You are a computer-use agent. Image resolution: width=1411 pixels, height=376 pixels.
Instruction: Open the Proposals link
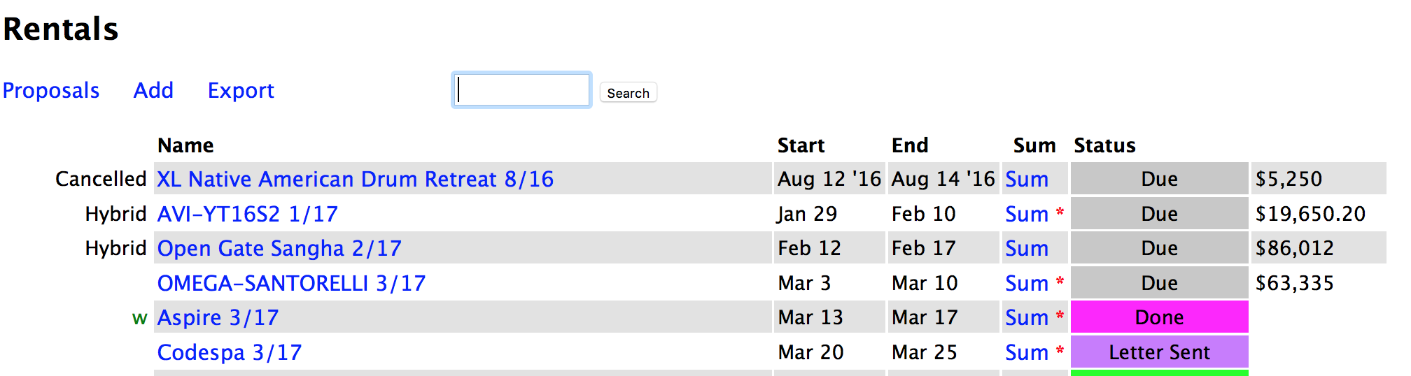click(x=51, y=91)
